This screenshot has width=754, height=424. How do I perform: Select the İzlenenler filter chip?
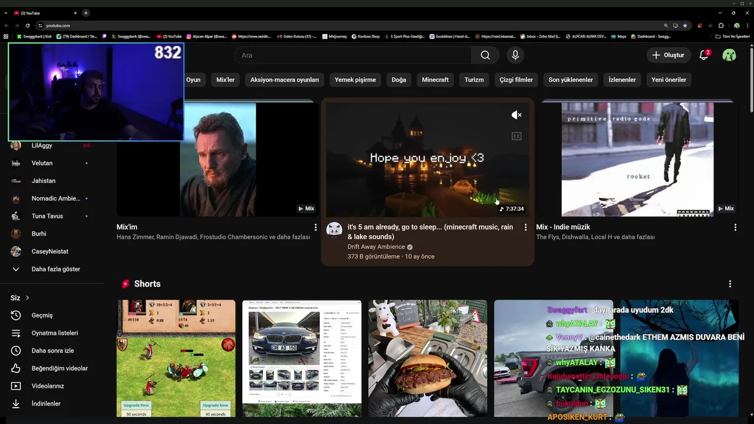coord(622,79)
